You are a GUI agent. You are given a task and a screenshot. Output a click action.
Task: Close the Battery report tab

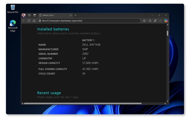[x=71, y=15]
